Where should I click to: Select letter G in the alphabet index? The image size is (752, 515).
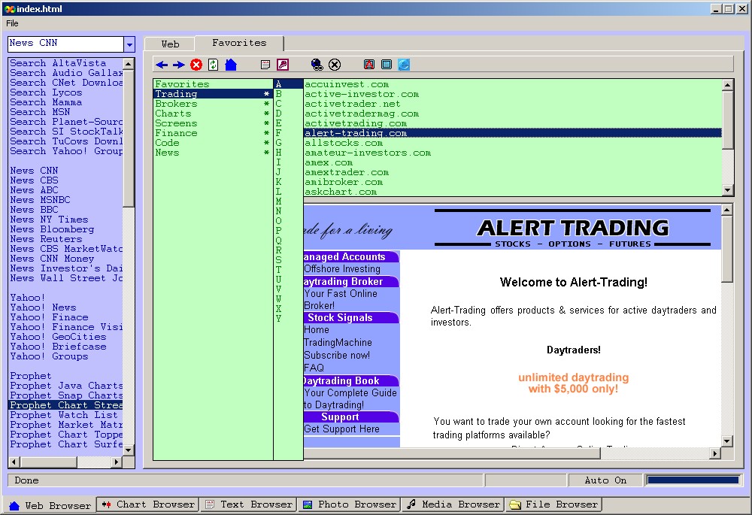tap(278, 143)
